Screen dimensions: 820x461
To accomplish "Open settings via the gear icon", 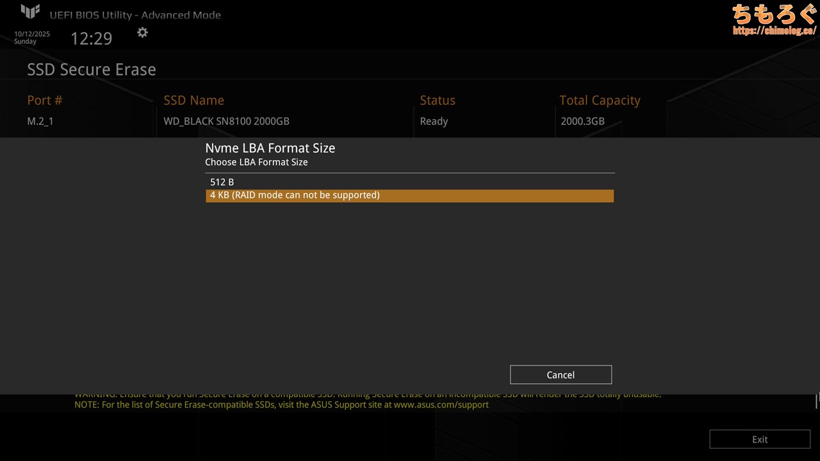I will 142,33.
